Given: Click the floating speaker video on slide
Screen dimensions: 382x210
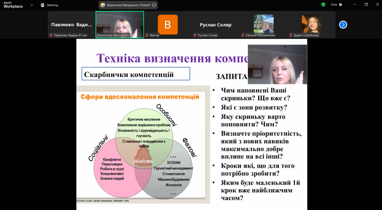Looking at the screenshot, I should [277, 64].
